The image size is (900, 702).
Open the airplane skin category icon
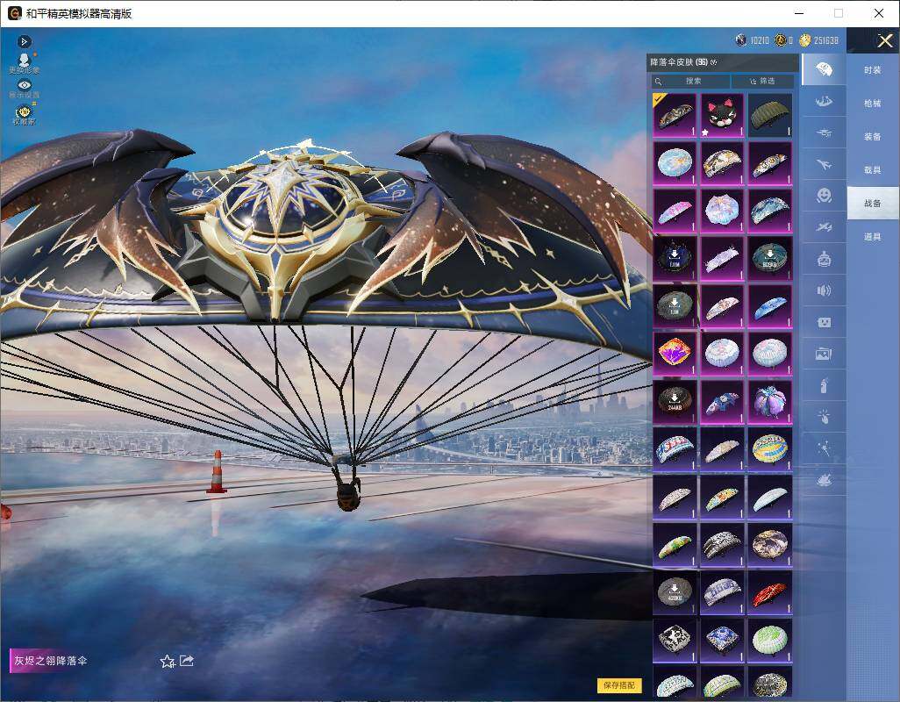click(x=824, y=165)
